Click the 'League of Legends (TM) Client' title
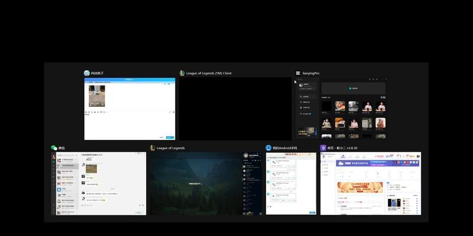Image resolution: width=473 pixels, height=236 pixels. 209,73
